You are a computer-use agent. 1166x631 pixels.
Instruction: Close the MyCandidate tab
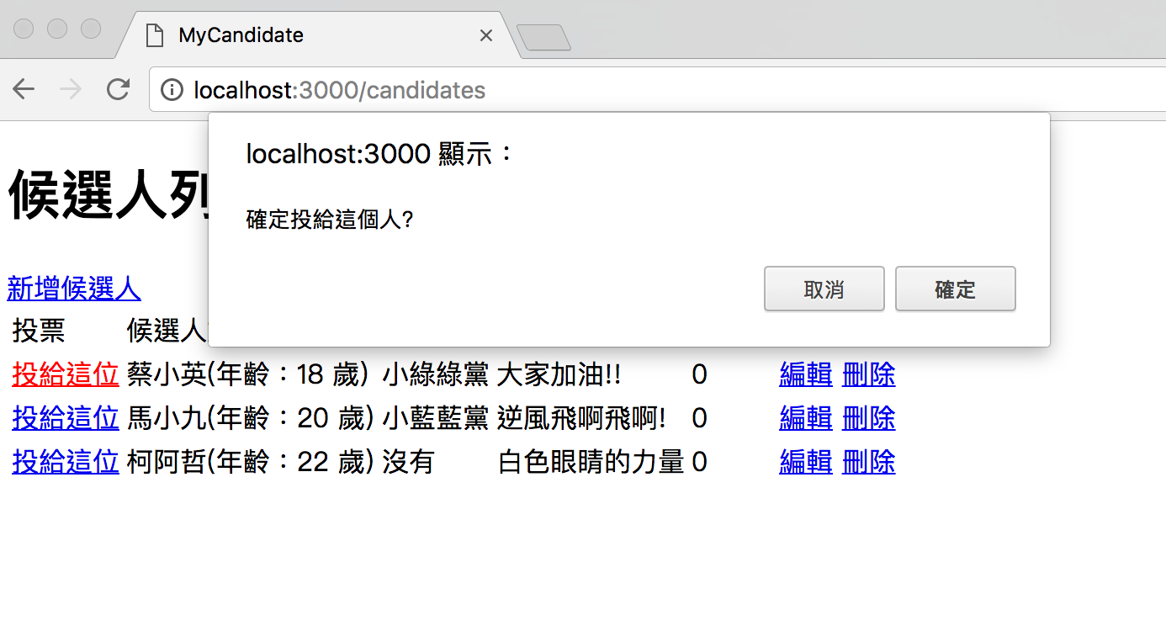[x=485, y=35]
